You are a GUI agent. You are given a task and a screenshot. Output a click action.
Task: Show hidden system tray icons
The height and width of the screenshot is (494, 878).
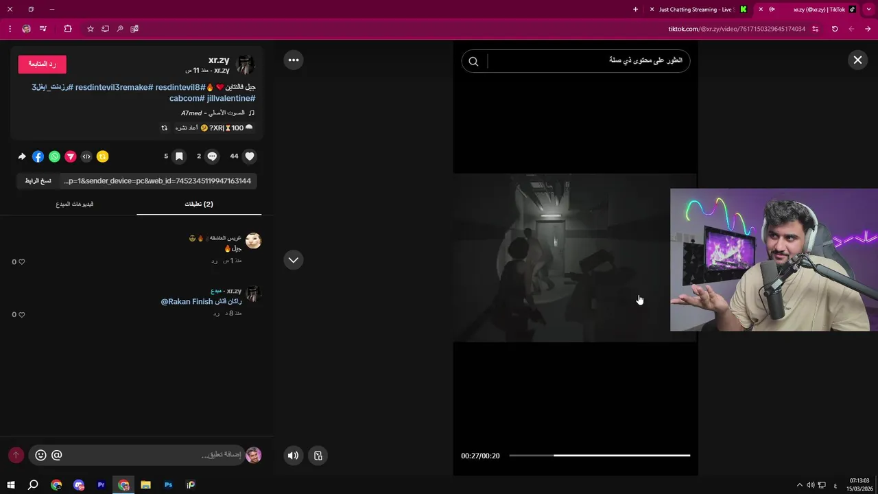click(x=799, y=485)
